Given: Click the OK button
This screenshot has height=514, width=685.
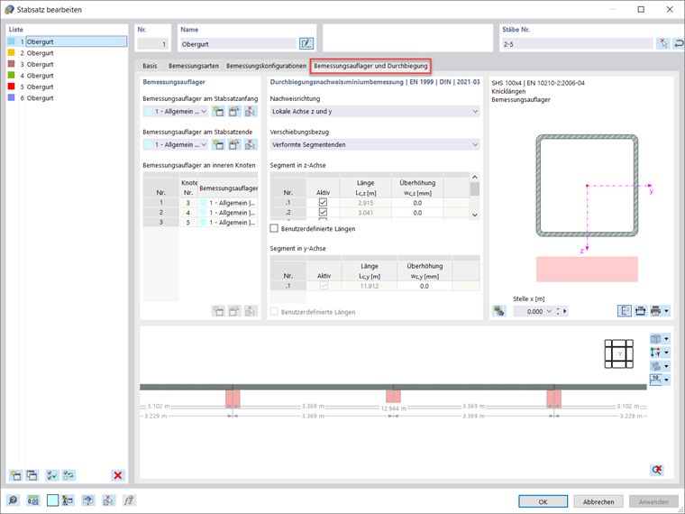Looking at the screenshot, I should 543,501.
